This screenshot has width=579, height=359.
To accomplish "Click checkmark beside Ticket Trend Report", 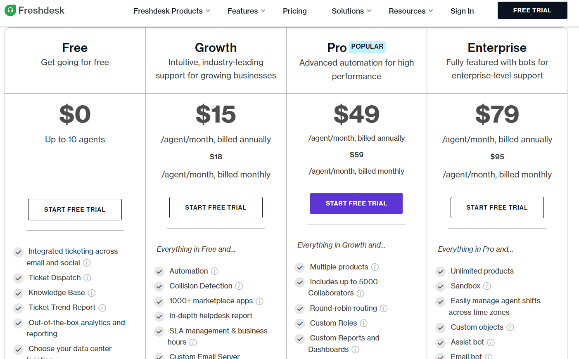I will [x=18, y=308].
